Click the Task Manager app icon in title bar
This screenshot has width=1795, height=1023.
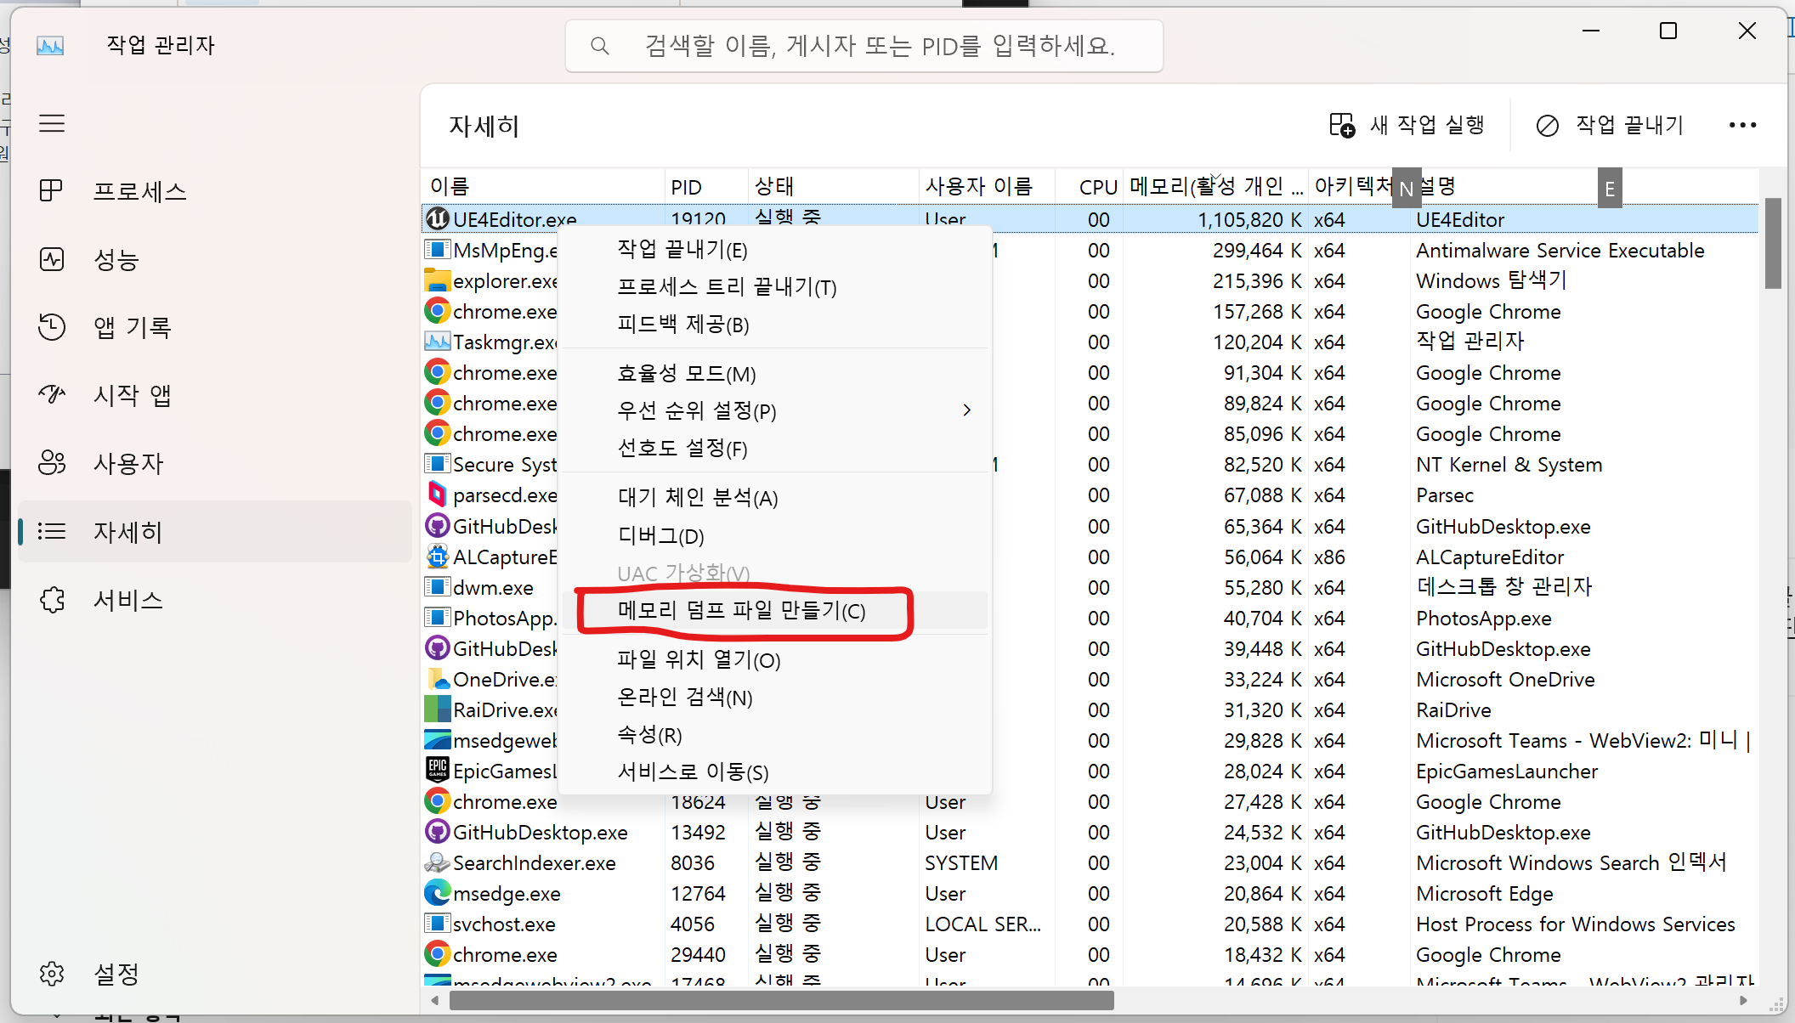(50, 45)
